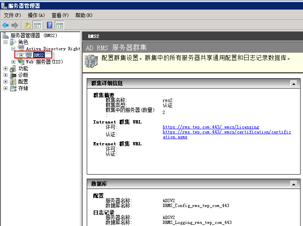Screen dimensions: 303x226
Task: Go back with the blue back arrow
Action: click(5, 26)
